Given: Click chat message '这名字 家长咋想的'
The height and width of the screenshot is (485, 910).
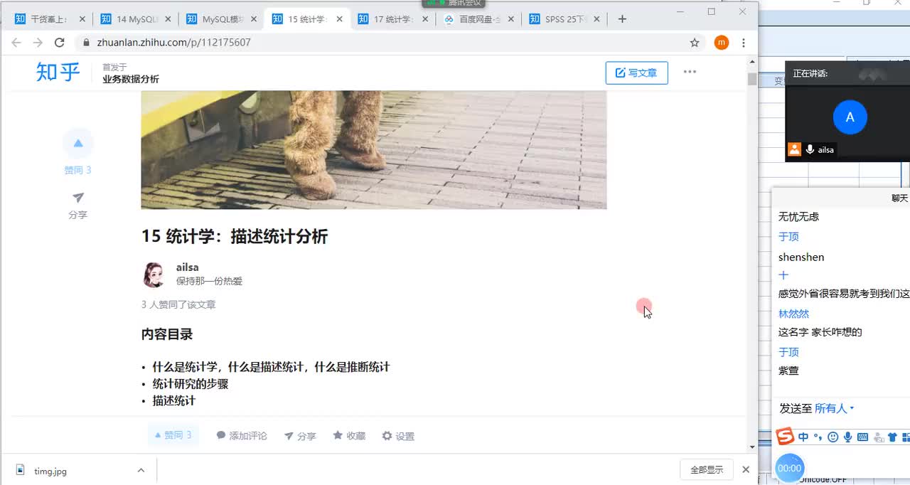Looking at the screenshot, I should (x=820, y=332).
